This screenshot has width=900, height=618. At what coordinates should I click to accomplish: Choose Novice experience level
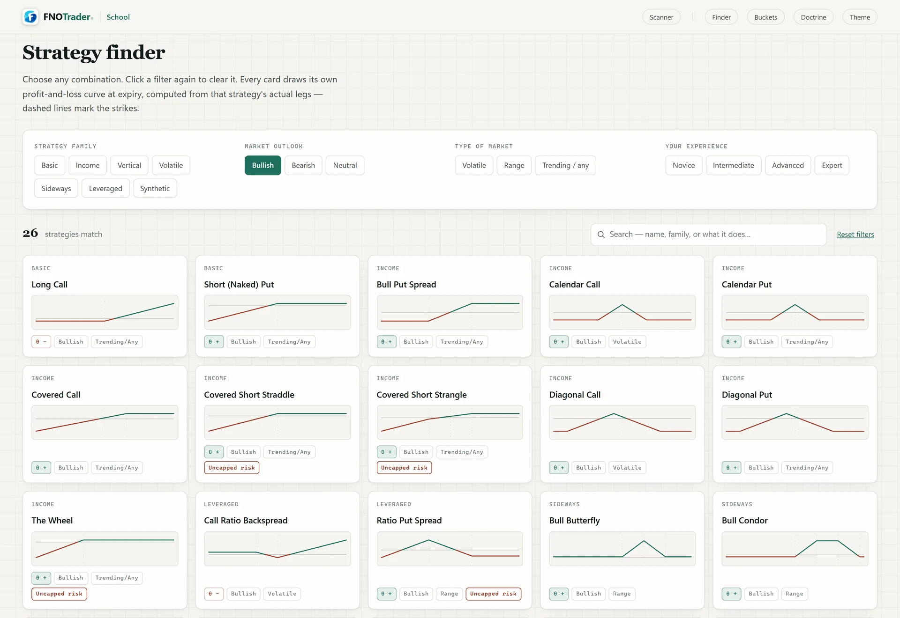click(x=684, y=165)
